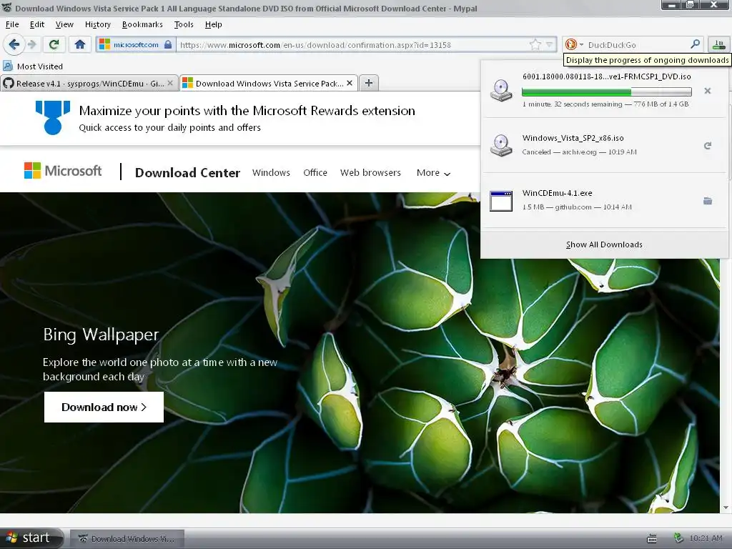Image resolution: width=732 pixels, height=549 pixels.
Task: Expand the More navigation dropdown
Action: coord(433,173)
